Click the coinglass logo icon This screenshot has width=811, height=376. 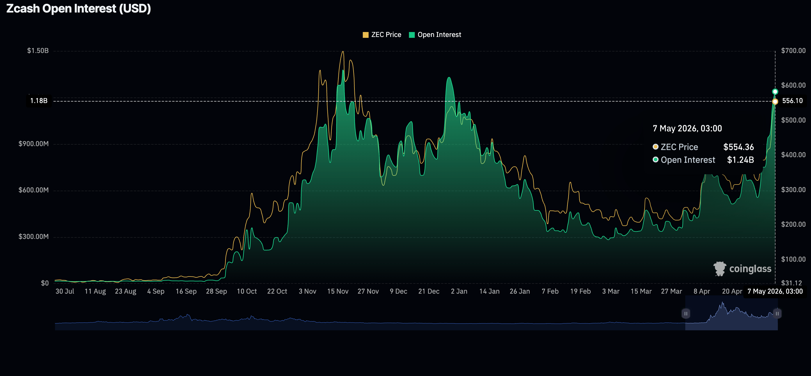point(720,269)
